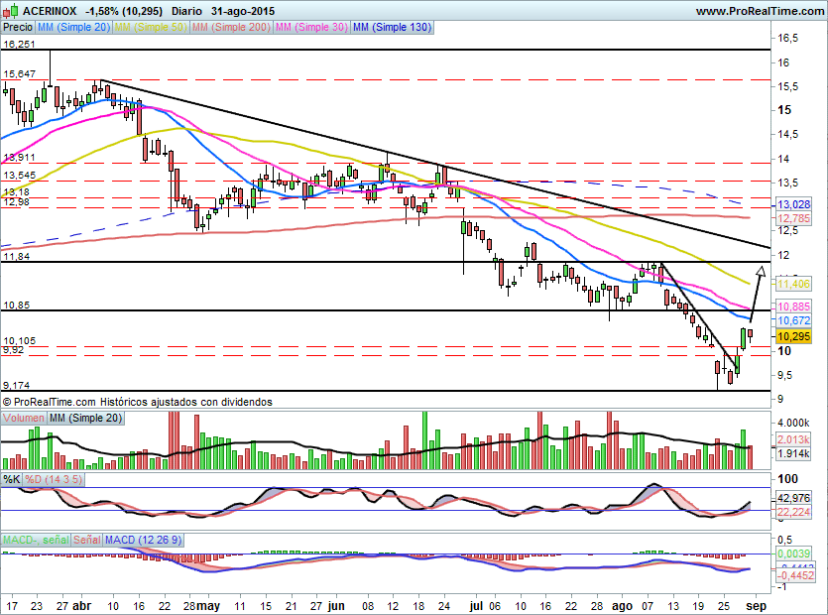Click the jun month label on time axis
Image resolution: width=828 pixels, height=615 pixels.
pyautogui.click(x=336, y=605)
